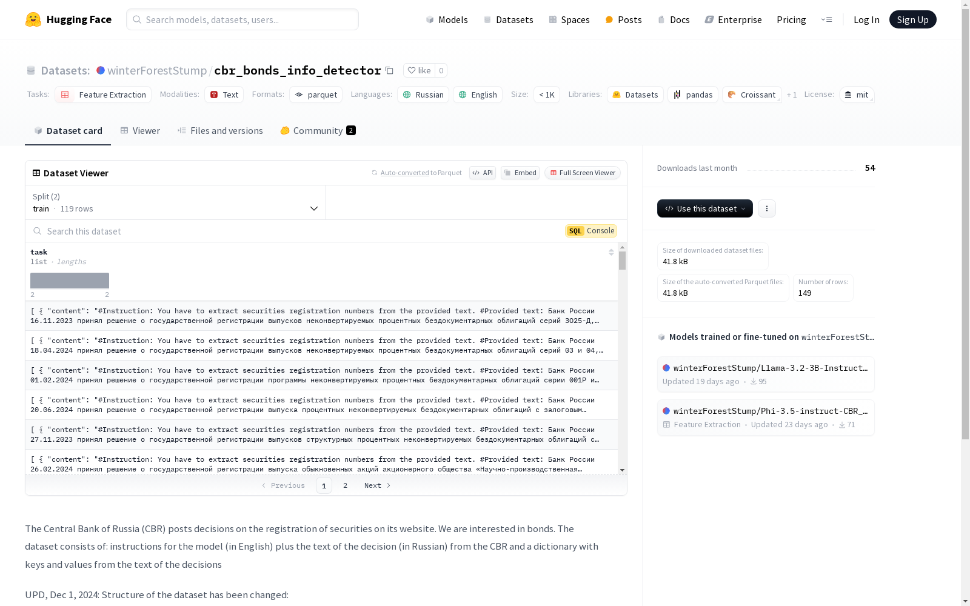Open the Full Screen Viewer

point(582,173)
